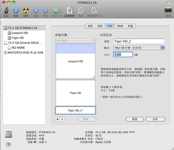174x150 pixels.
Task: Click the Eject (推出) toolbar icon
Action: 46,10
